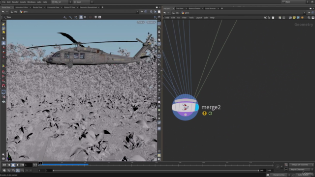The height and width of the screenshot is (177, 315).
Task: Switch to the Tree View tab
Action: point(180,8)
